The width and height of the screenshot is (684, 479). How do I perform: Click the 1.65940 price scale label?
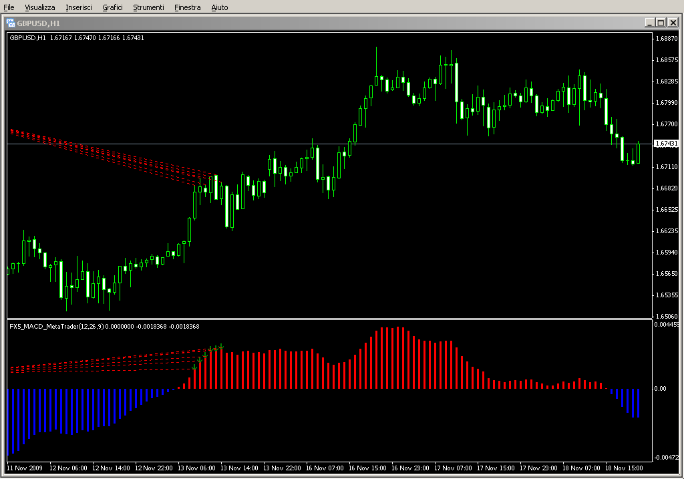pos(667,252)
